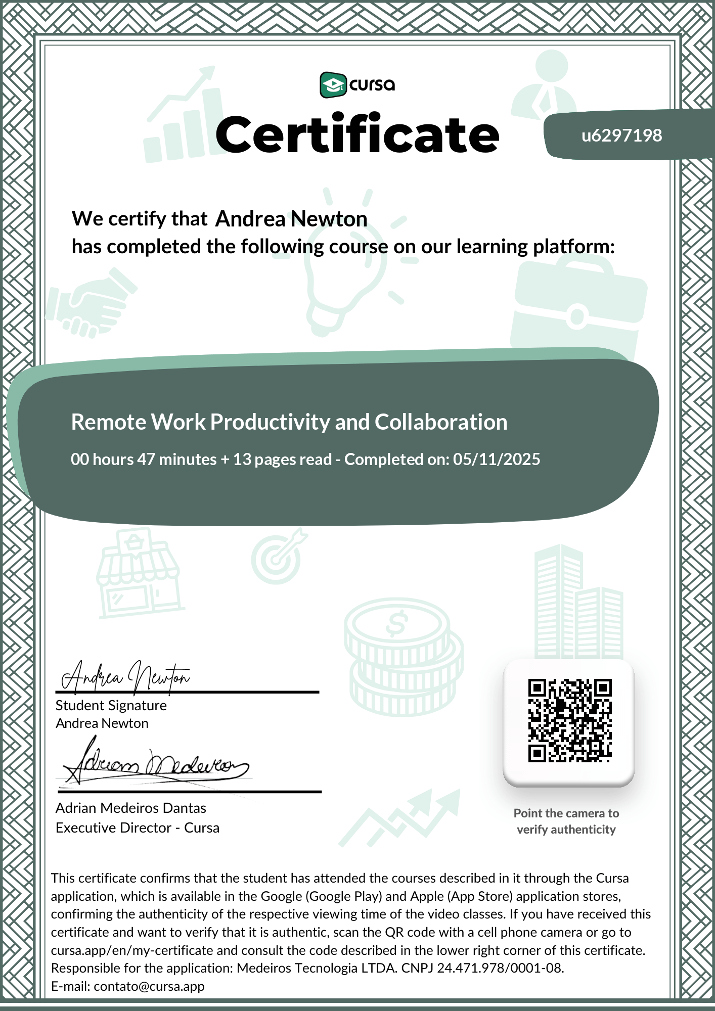The height and width of the screenshot is (1011, 715).
Task: Click the course title Remote Work Productivity
Action: pyautogui.click(x=289, y=422)
